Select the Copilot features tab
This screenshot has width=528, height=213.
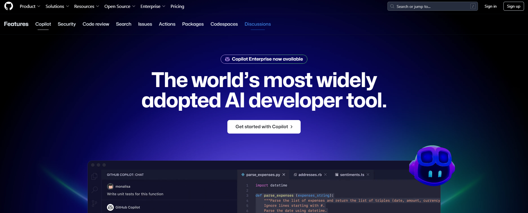[43, 24]
